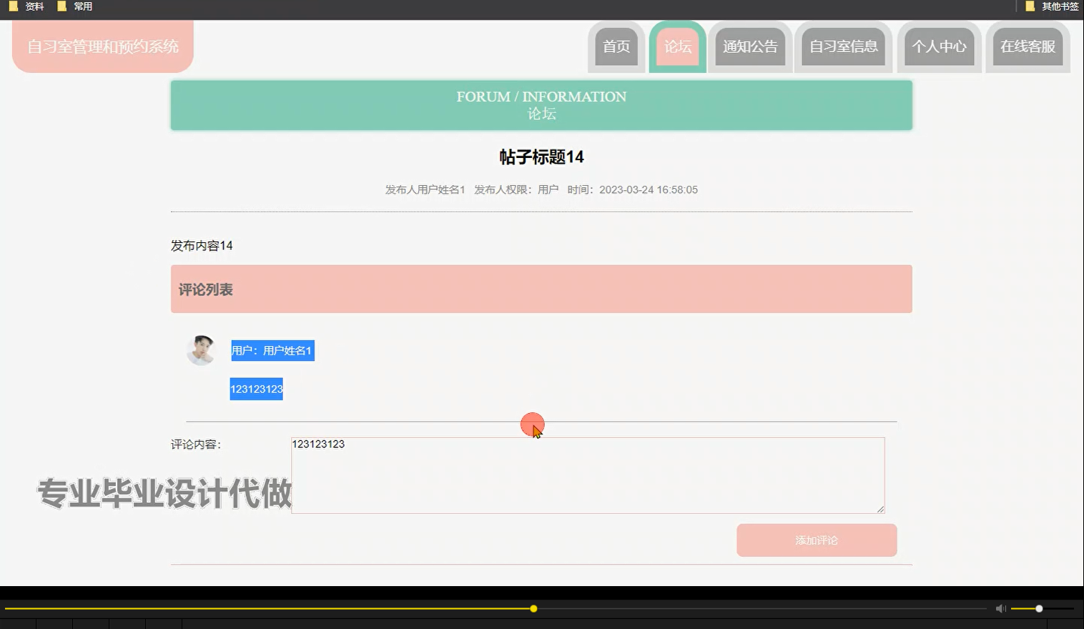This screenshot has width=1084, height=629.
Task: Go to 个人中心 via the navigation bar
Action: pyautogui.click(x=939, y=46)
